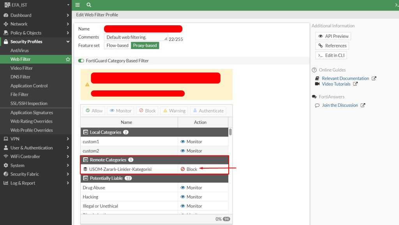Click the API Preview button

coord(333,36)
